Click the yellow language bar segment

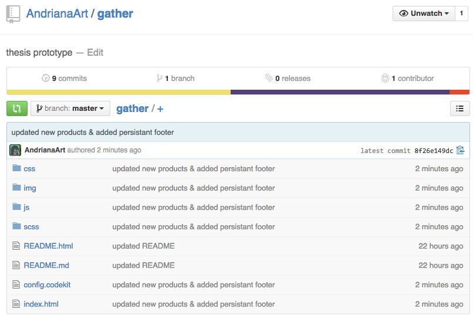[x=119, y=92]
